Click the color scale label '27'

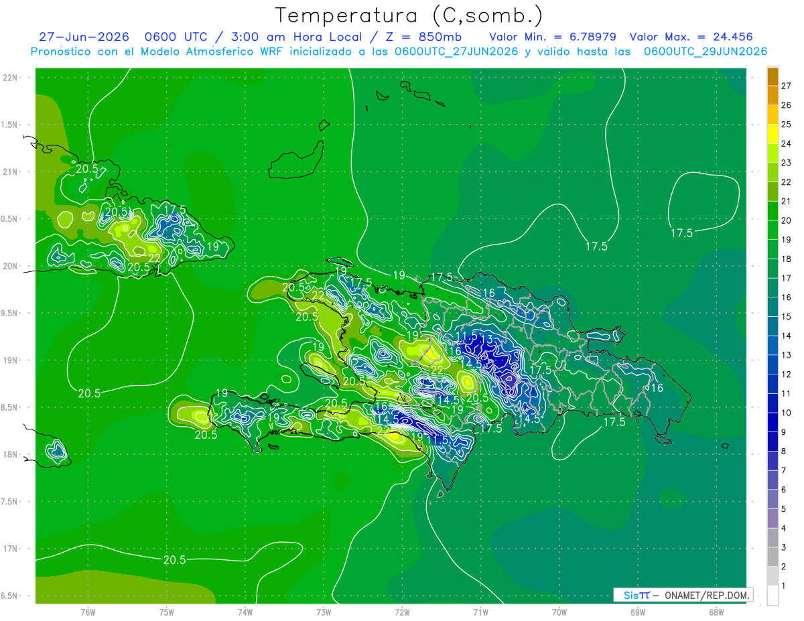click(786, 86)
